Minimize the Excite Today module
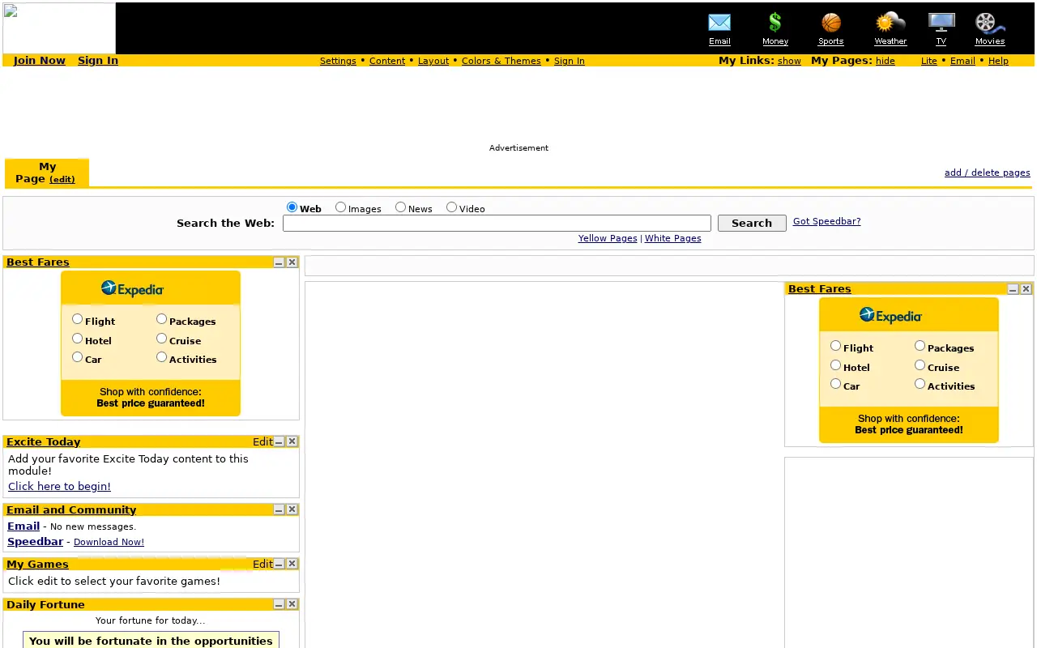Image resolution: width=1037 pixels, height=648 pixels. [279, 442]
